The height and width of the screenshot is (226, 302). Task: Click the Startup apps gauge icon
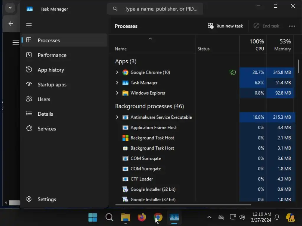pos(29,84)
